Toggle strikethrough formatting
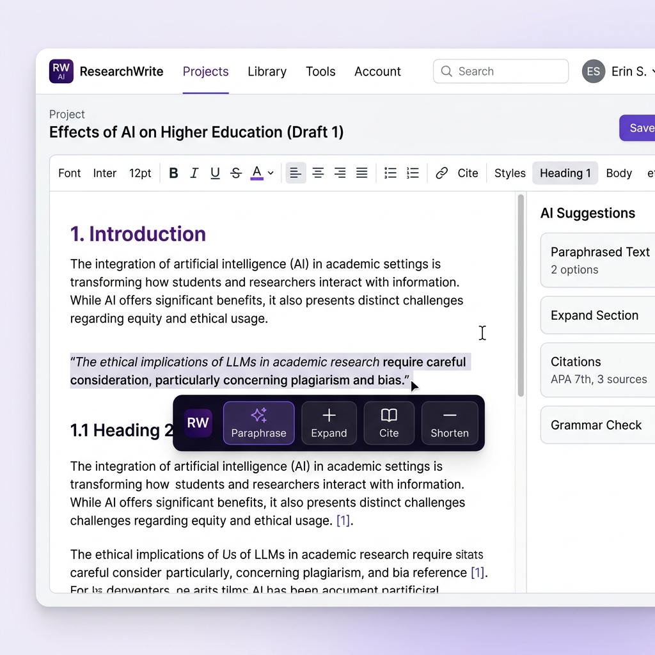This screenshot has width=655, height=655. 236,173
